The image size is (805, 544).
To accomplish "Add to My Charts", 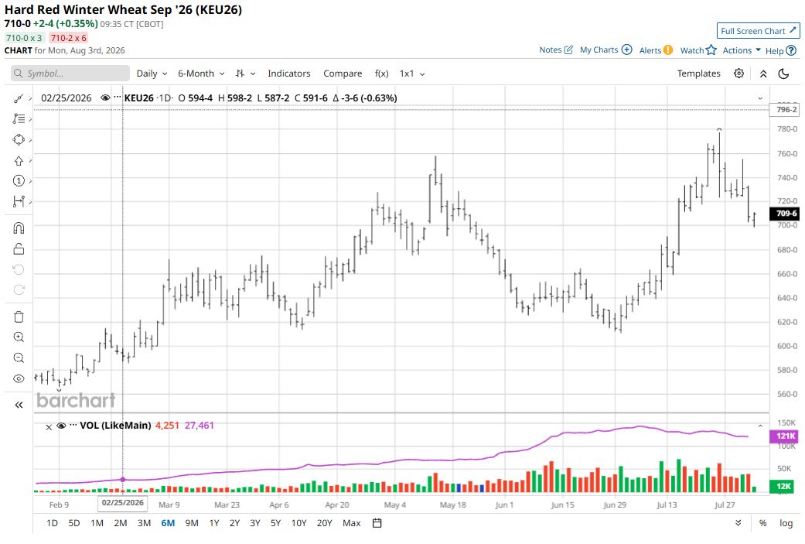I will click(x=605, y=50).
